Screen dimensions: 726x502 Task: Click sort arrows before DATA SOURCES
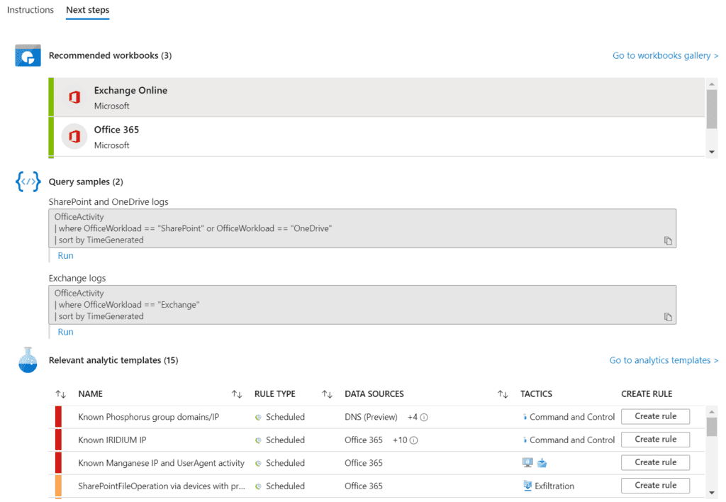[x=328, y=394]
